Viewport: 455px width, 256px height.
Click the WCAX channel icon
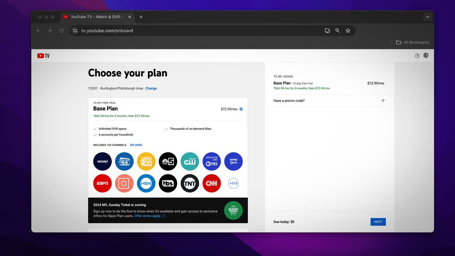[103, 161]
